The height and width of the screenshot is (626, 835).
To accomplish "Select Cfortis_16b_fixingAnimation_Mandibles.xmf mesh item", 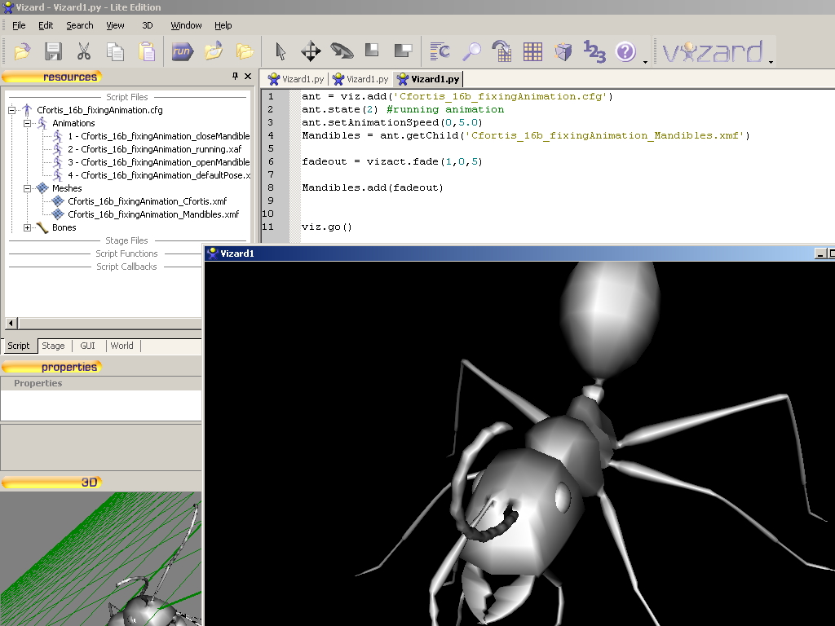I will [153, 214].
